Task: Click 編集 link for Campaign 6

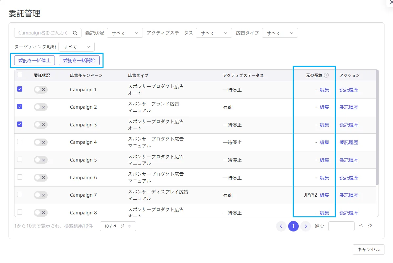Action: [x=324, y=178]
